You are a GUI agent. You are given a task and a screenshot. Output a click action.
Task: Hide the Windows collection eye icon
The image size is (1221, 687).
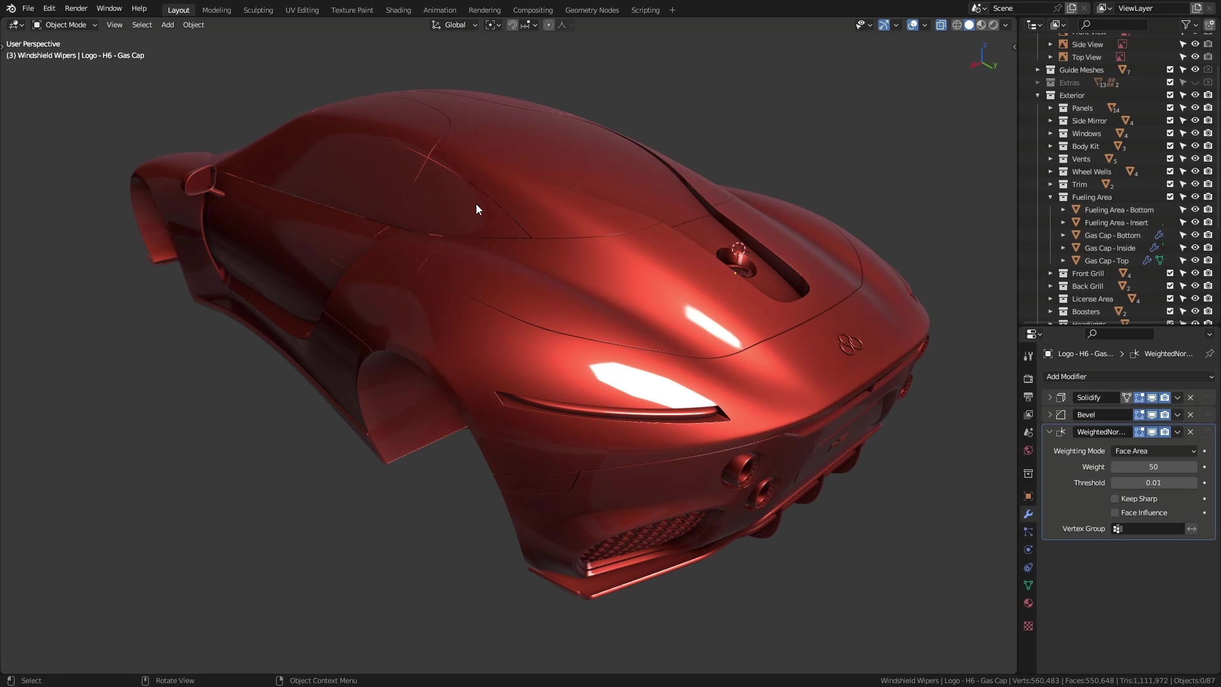[1196, 134]
